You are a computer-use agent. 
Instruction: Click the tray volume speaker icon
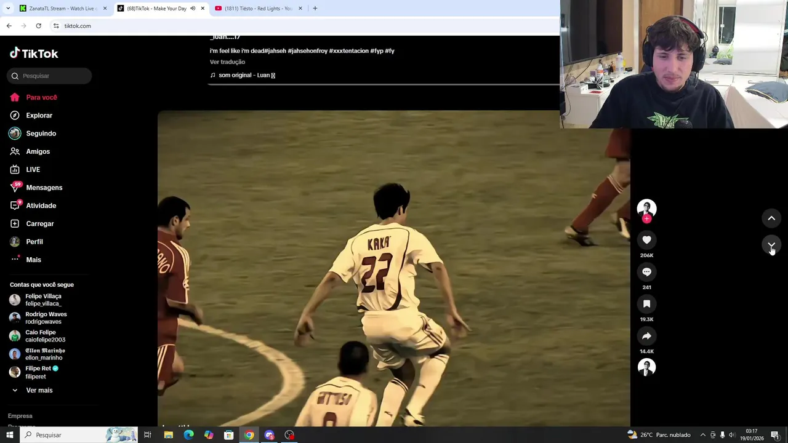pos(732,435)
